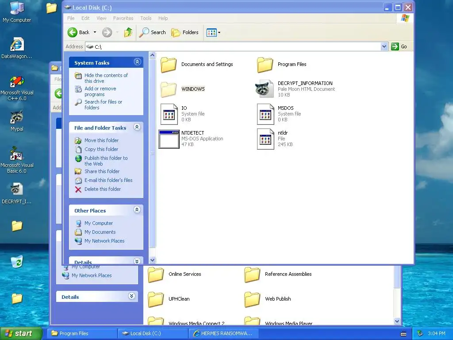Screen dimensions: 453x340
Task: Click Delete this folder link
Action: (x=103, y=189)
